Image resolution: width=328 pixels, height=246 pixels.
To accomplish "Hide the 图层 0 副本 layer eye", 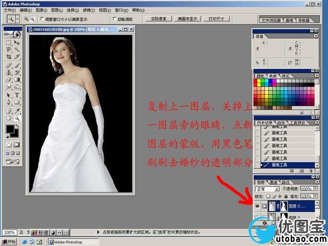I will [257, 206].
